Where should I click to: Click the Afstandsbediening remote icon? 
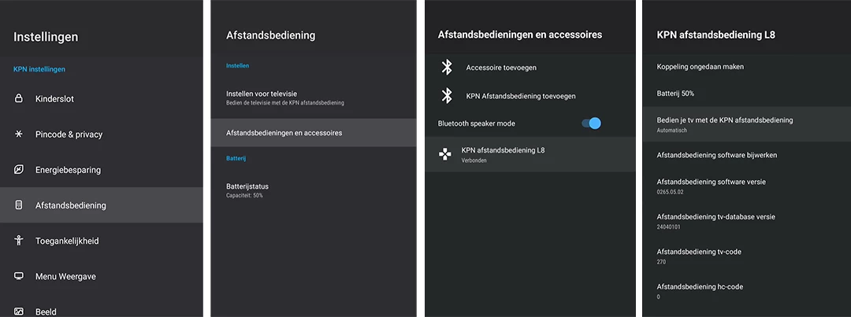click(19, 205)
